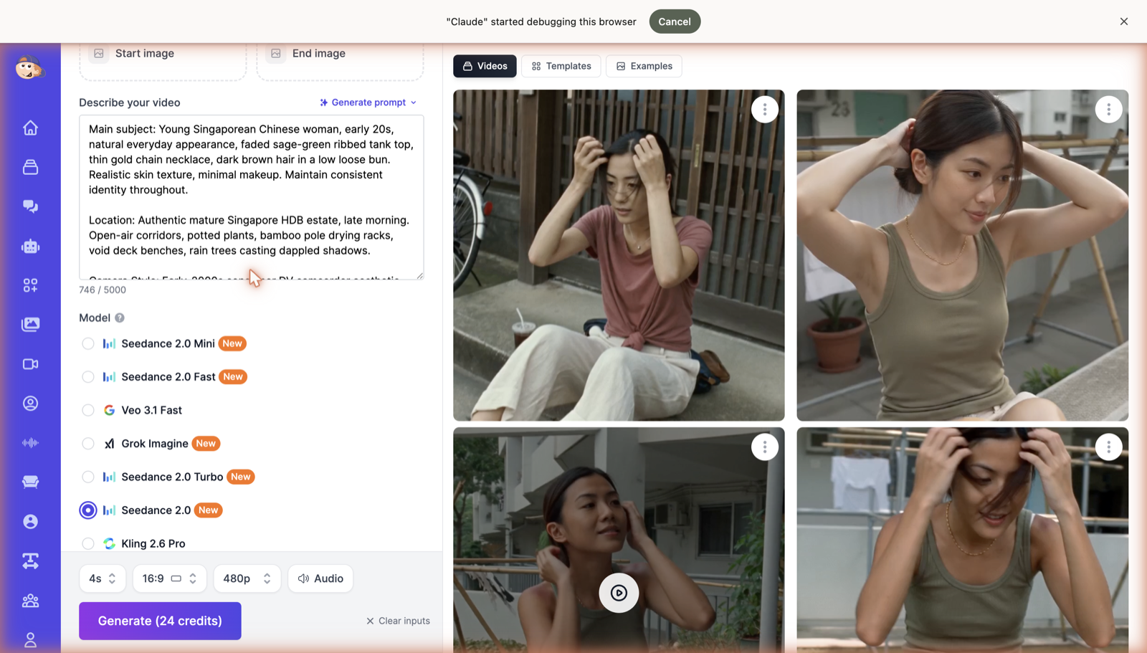Click the New badge beside Seedance 2.0 Turbo
This screenshot has width=1147, height=653.
241,477
